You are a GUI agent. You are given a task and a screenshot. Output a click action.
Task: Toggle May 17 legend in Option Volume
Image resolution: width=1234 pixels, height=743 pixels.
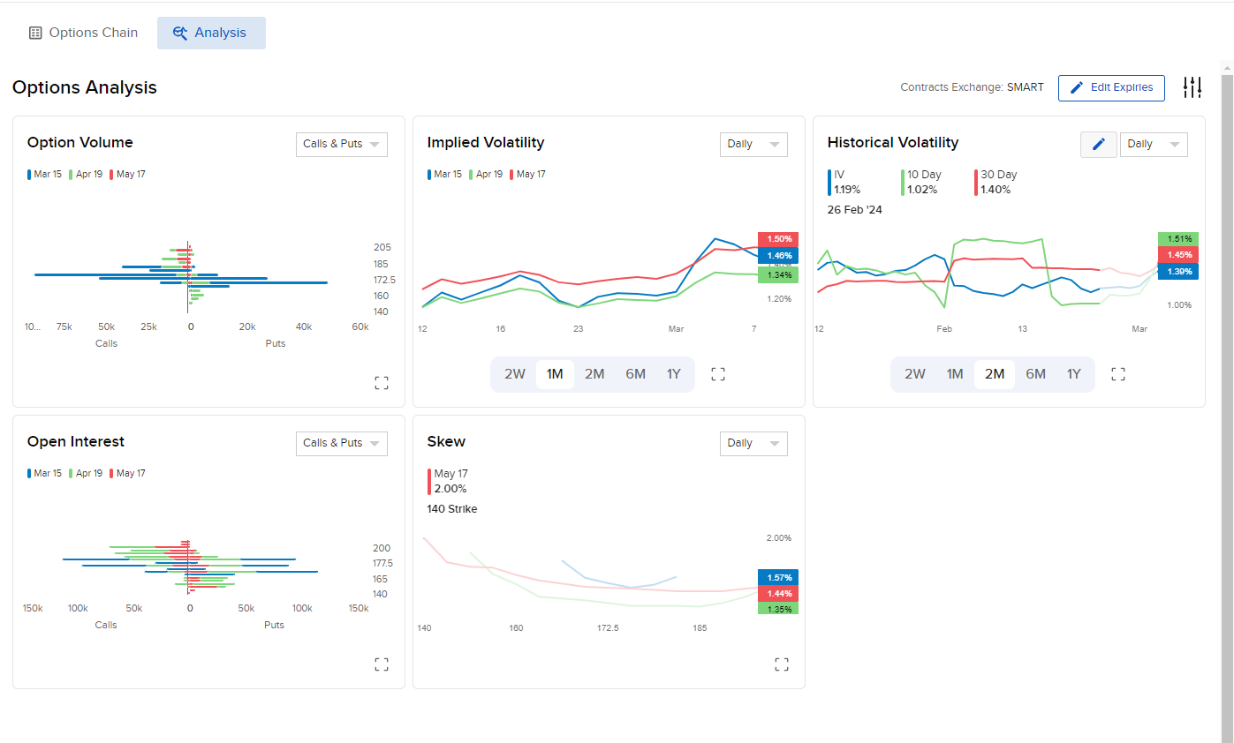click(128, 175)
